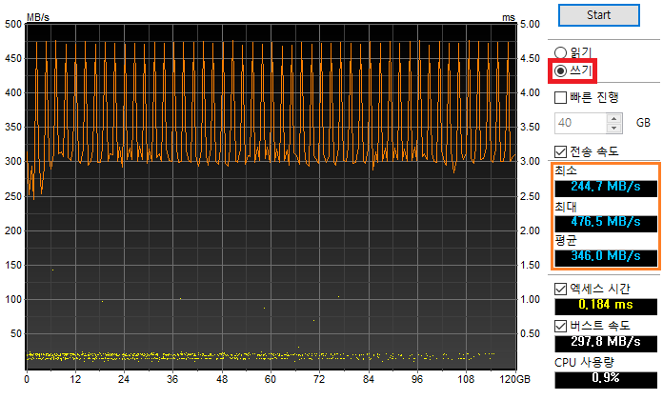Select the 읽기 read radio button
Image resolution: width=663 pixels, height=400 pixels.
560,52
